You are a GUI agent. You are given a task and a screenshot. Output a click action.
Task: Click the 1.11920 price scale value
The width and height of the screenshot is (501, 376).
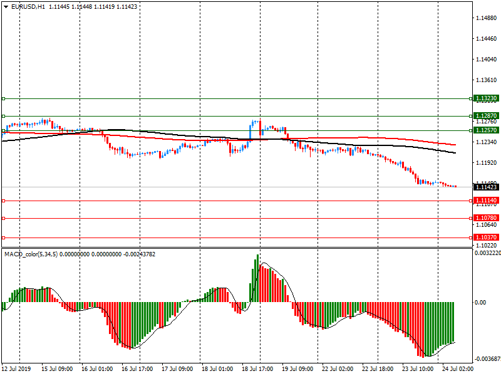click(x=487, y=163)
